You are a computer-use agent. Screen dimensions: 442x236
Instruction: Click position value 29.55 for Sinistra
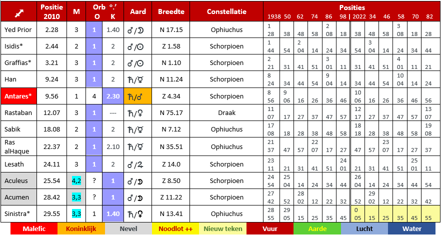[x=51, y=214]
